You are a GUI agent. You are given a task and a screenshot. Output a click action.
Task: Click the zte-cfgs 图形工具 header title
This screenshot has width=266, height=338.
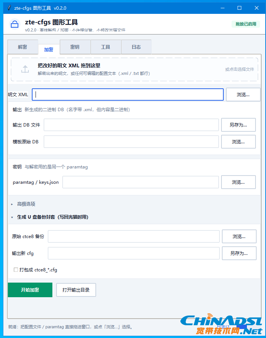51,22
